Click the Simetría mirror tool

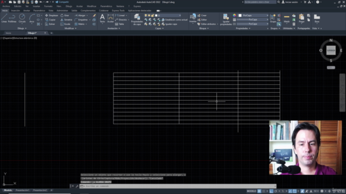pos(66,20)
